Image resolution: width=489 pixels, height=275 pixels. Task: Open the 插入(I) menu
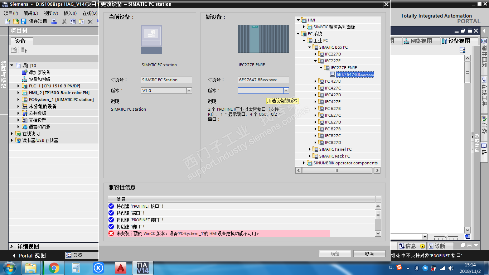[70, 13]
